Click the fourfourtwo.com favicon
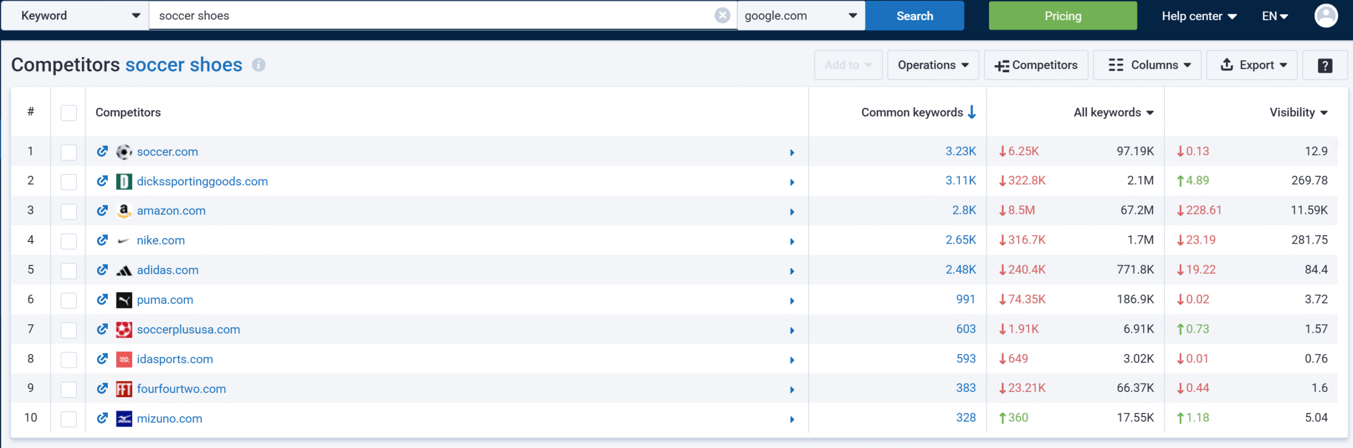Screen dimensions: 1353x448 tap(124, 389)
